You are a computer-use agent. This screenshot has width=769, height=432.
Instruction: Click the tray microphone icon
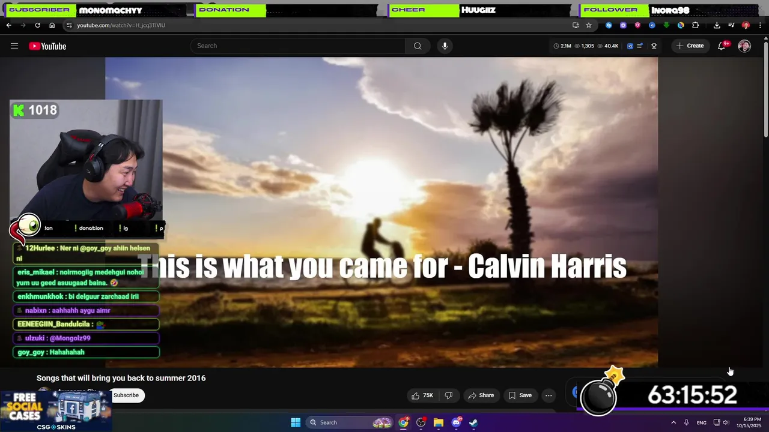686,422
